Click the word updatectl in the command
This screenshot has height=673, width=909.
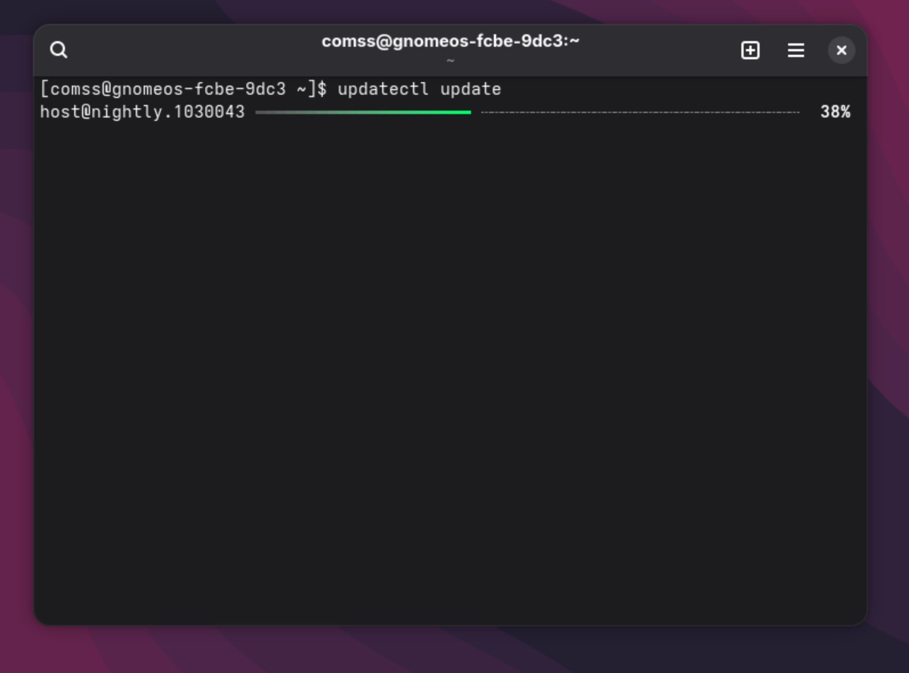(x=383, y=89)
